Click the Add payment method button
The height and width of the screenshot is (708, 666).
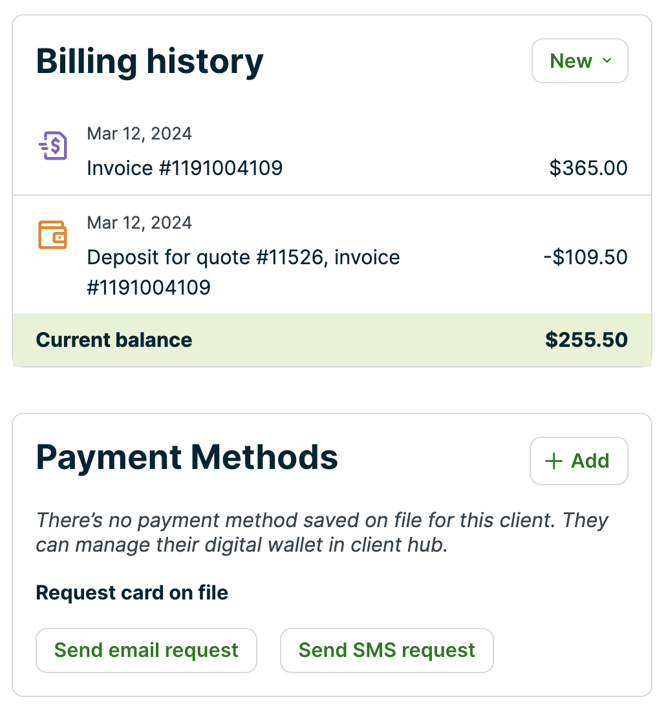coord(579,461)
